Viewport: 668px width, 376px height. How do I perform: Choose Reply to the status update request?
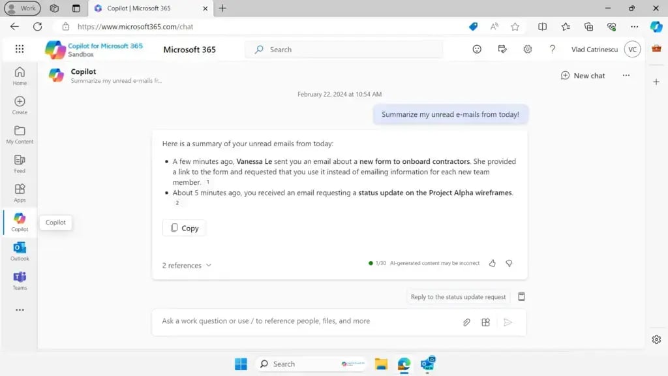tap(458, 297)
